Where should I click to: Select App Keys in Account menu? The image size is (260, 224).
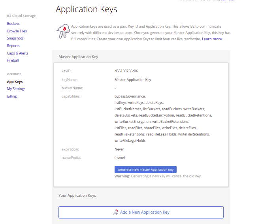pyautogui.click(x=15, y=82)
